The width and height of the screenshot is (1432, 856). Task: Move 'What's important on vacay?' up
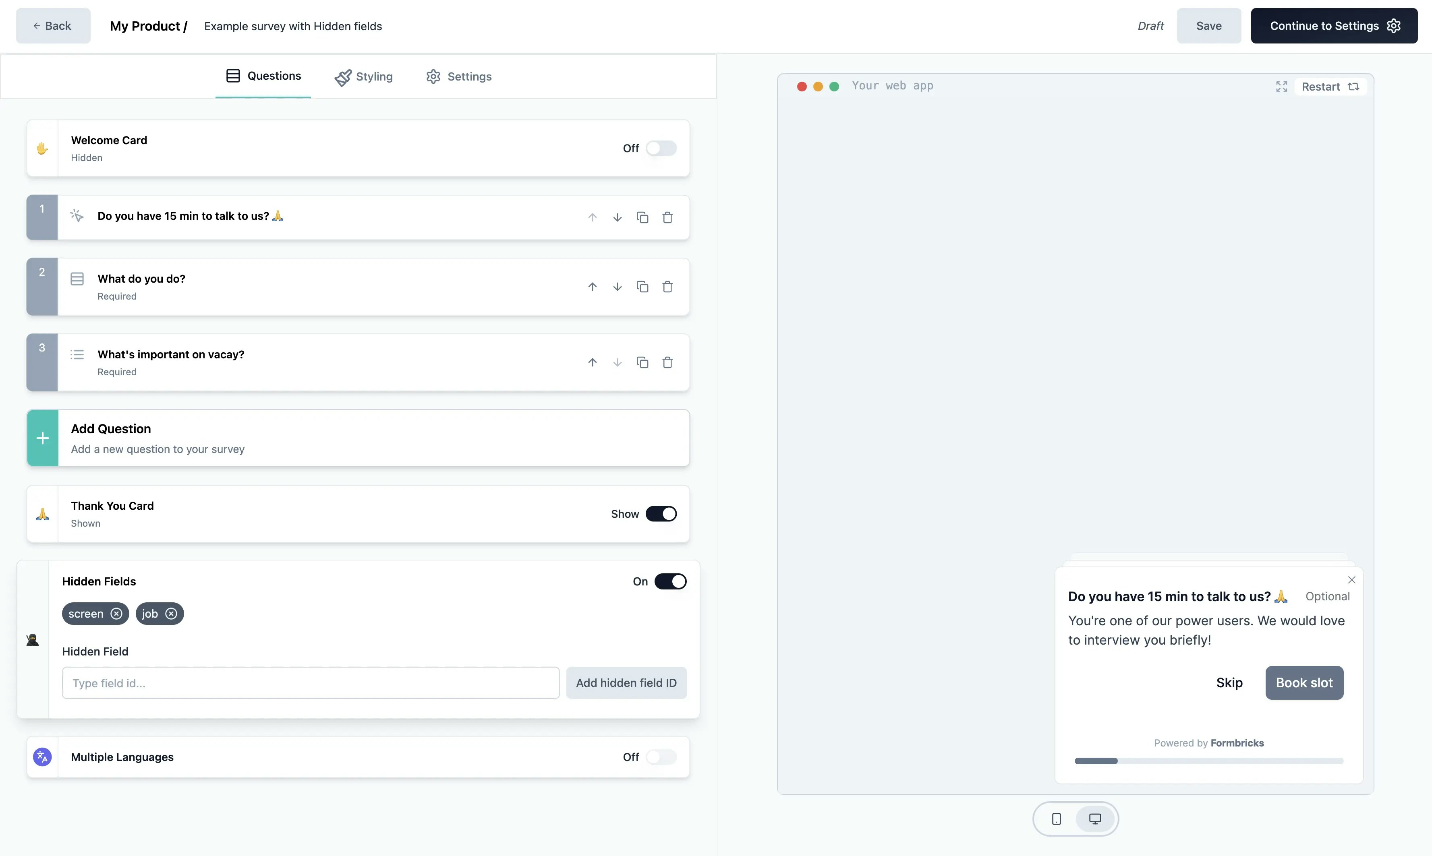593,362
